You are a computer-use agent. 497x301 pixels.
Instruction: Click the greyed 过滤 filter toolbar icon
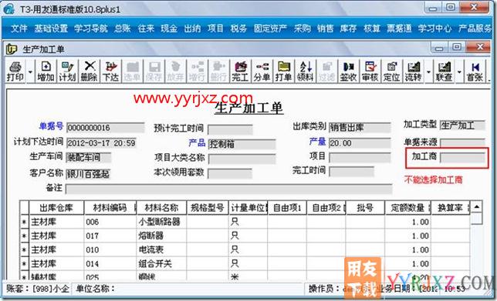coord(326,72)
